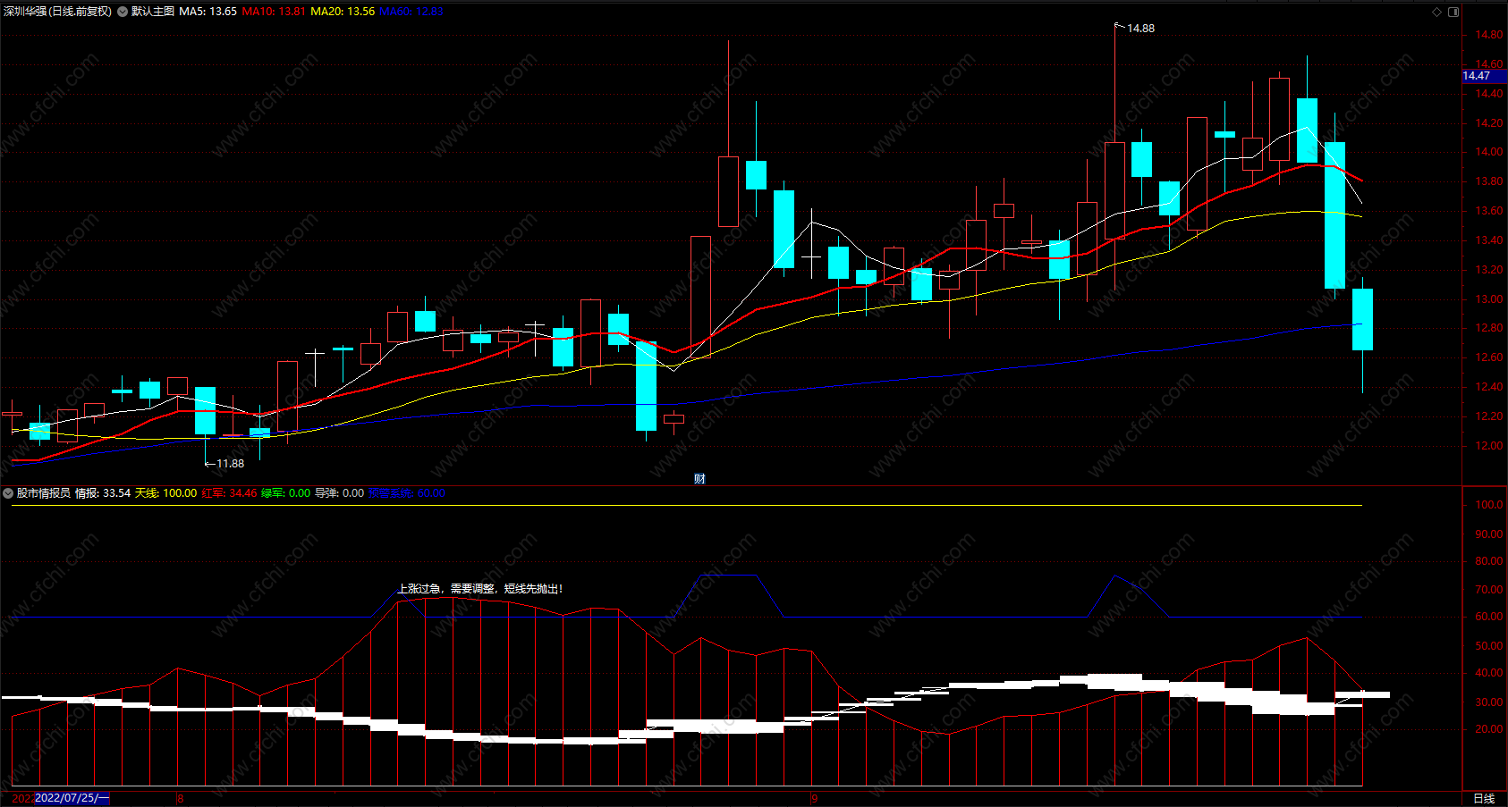Image resolution: width=1508 pixels, height=807 pixels.
Task: Click the 14.88 high price marker
Action: tap(1140, 29)
